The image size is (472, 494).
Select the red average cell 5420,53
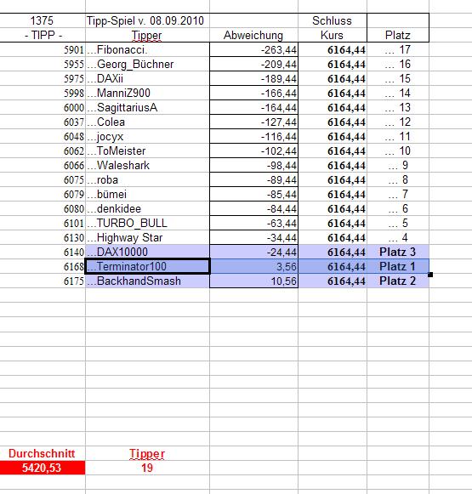[43, 468]
